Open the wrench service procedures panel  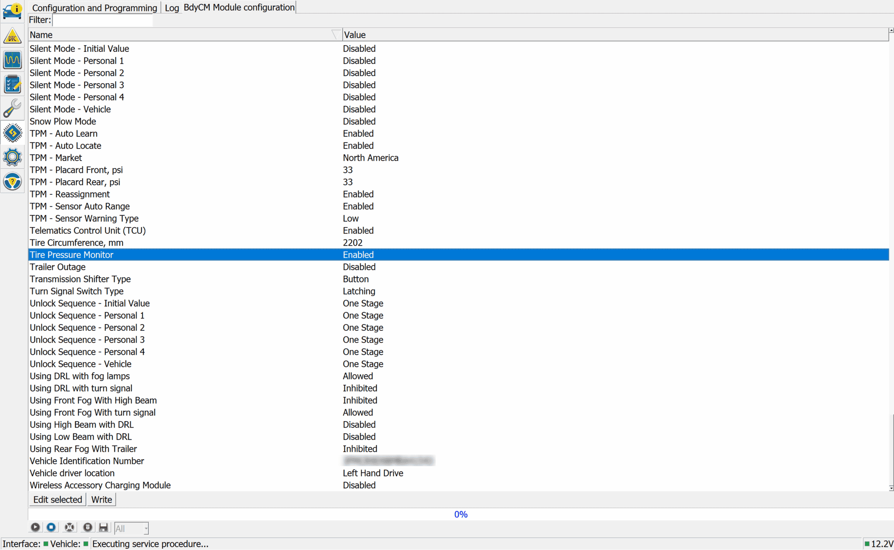click(x=12, y=109)
